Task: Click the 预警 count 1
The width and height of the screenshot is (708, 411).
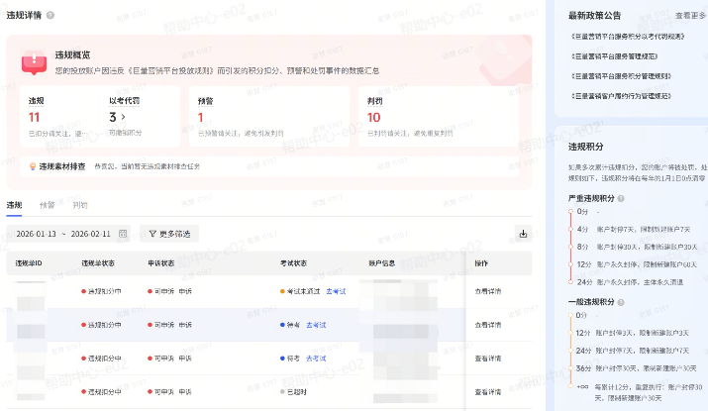Action: [x=200, y=118]
